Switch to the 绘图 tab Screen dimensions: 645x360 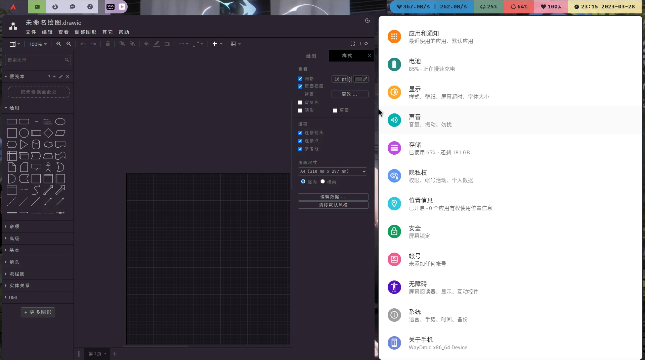(x=311, y=56)
